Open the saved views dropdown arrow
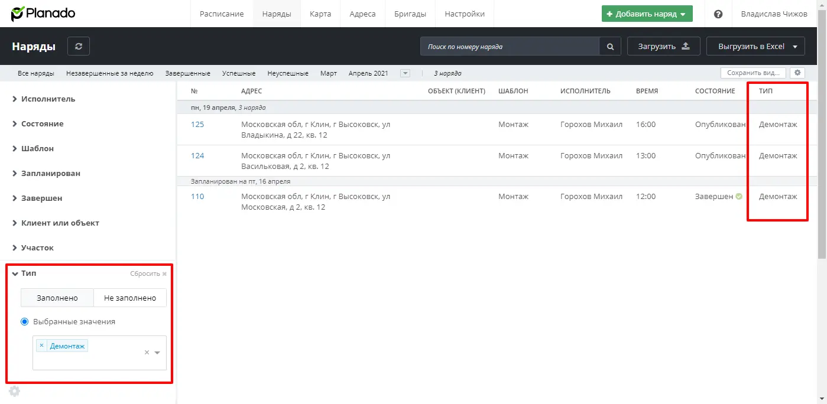 point(405,73)
